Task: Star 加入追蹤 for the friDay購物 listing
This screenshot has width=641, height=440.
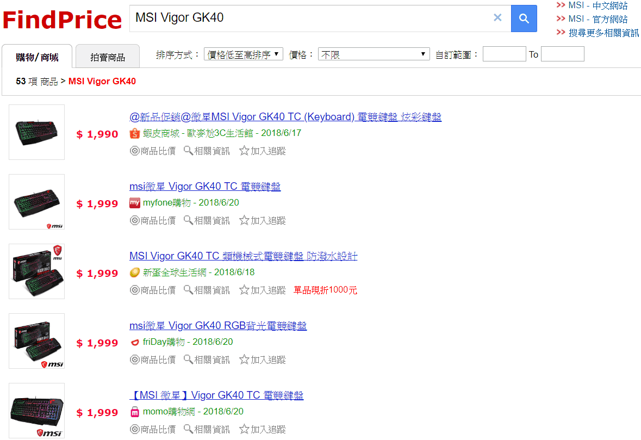Action: coord(263,360)
